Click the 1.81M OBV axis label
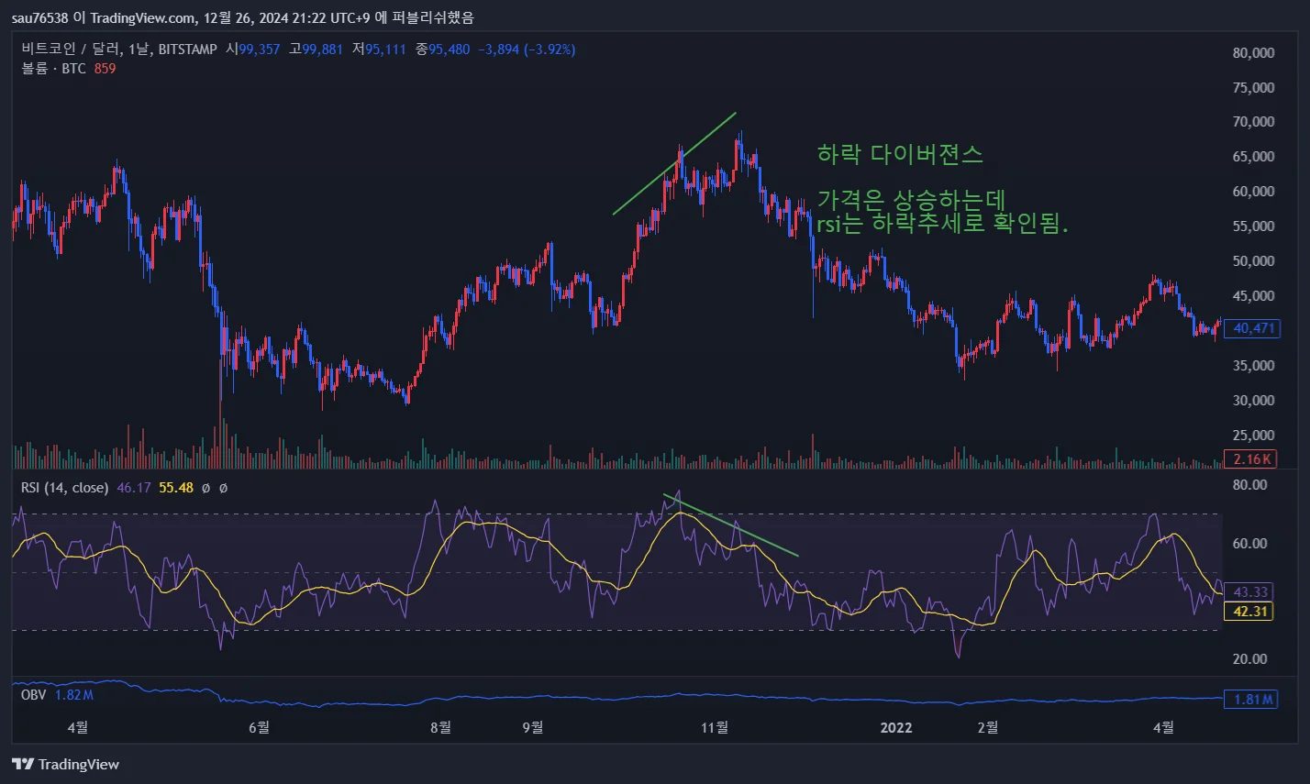Viewport: 1310px width, 784px height. point(1251,700)
